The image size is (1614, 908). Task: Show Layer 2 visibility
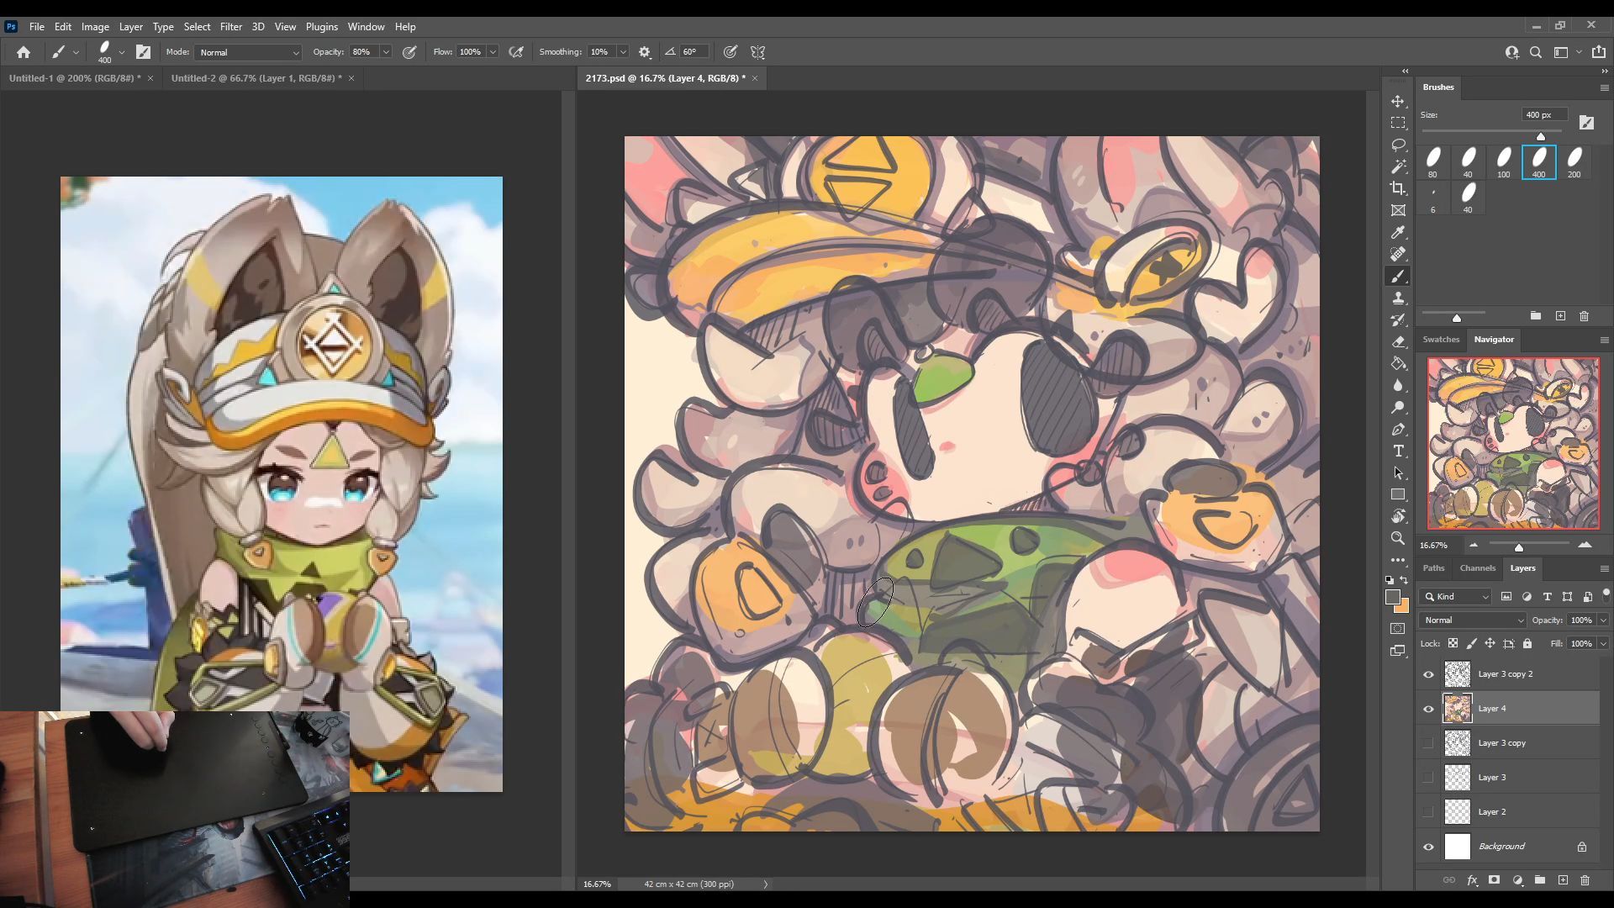click(x=1428, y=812)
